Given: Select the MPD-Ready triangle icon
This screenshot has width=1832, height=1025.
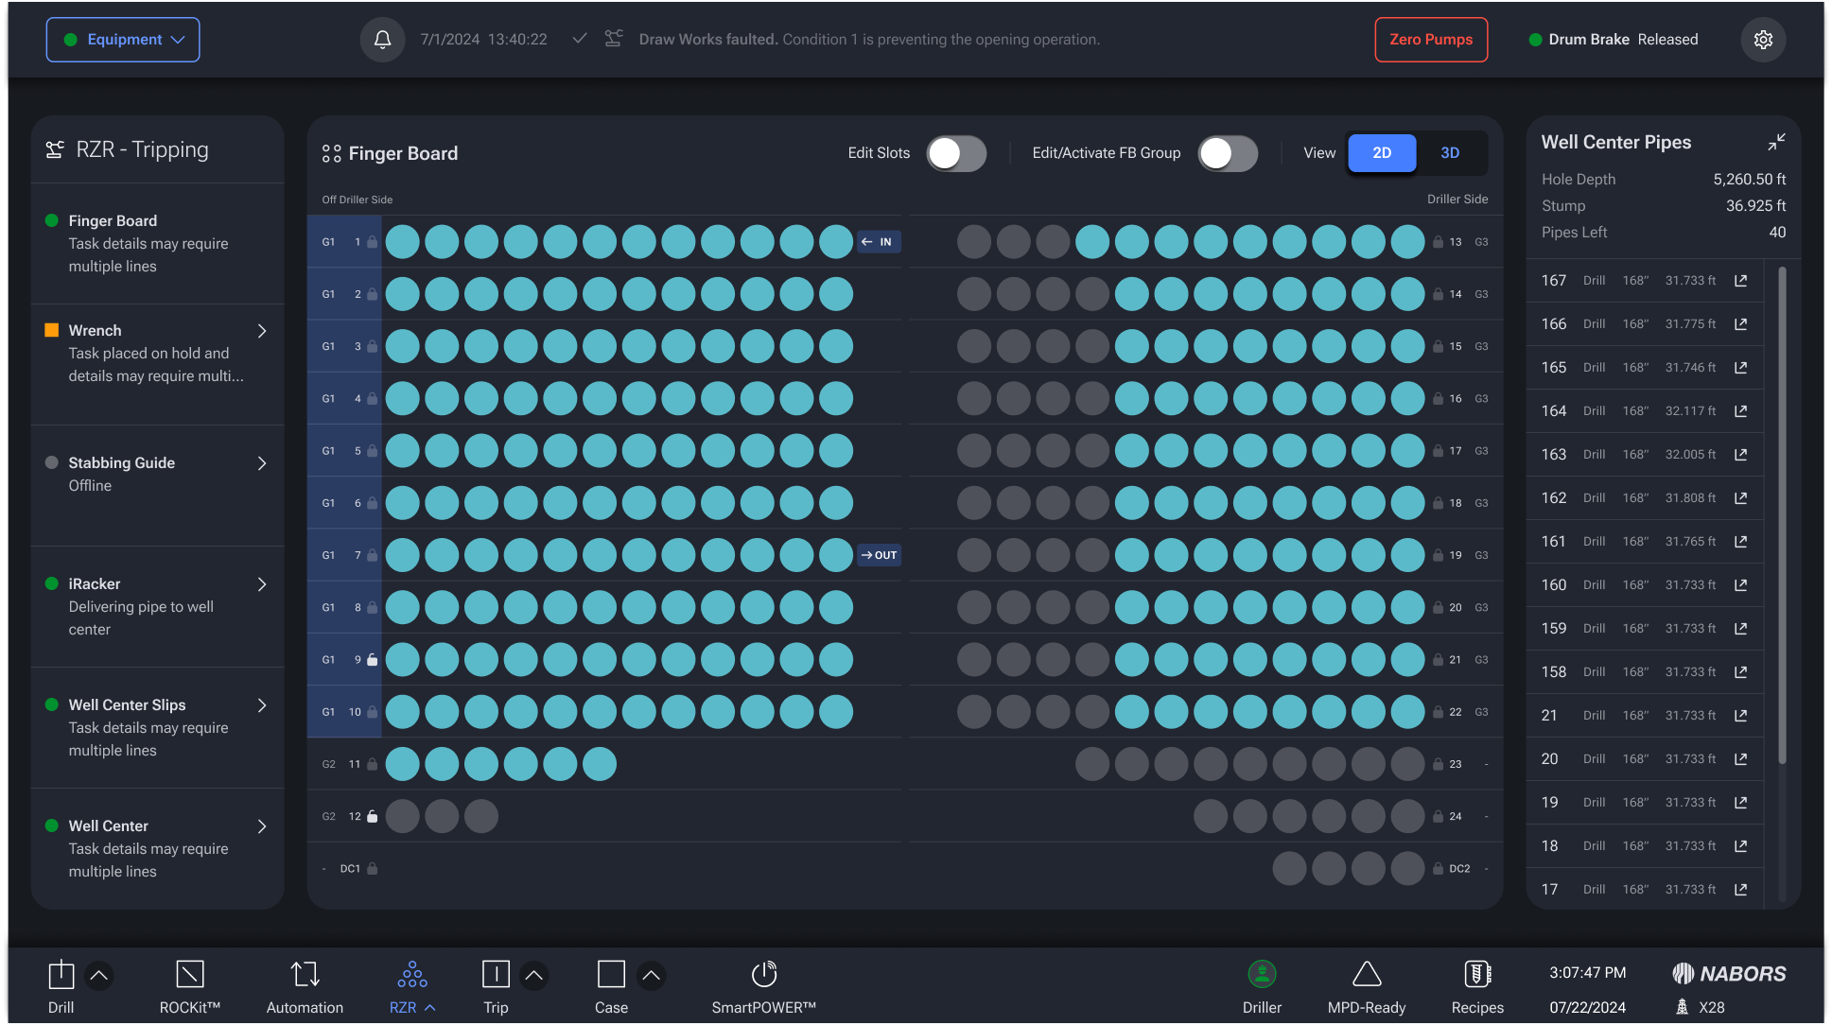Looking at the screenshot, I should coord(1367,974).
